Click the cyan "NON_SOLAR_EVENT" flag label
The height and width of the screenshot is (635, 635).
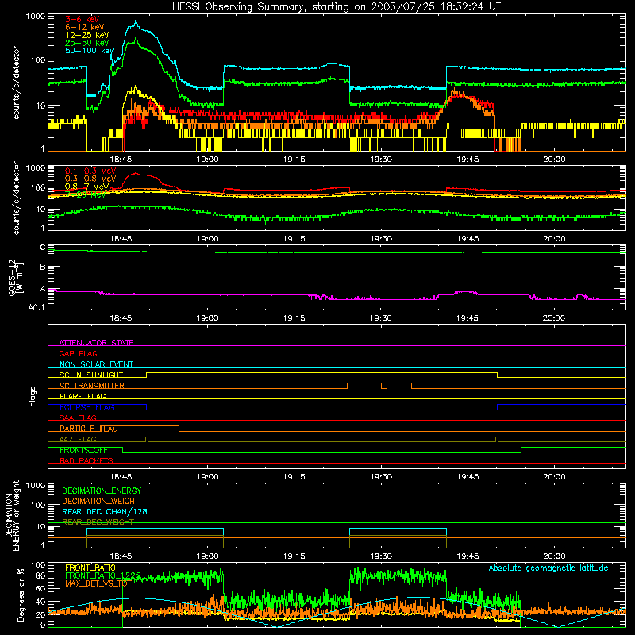click(96, 364)
